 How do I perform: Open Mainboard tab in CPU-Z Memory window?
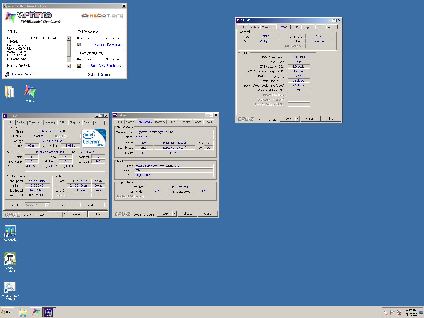click(x=268, y=27)
